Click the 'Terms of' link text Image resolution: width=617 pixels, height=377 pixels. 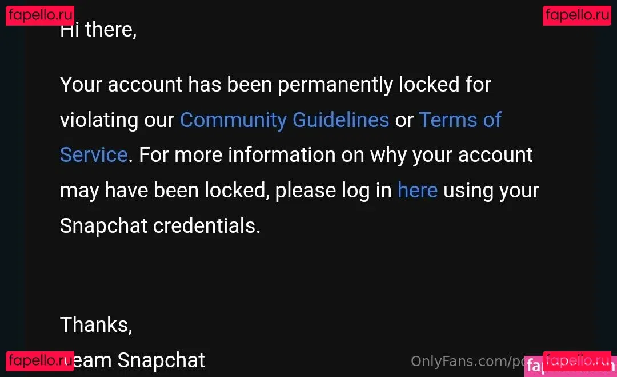(x=460, y=120)
